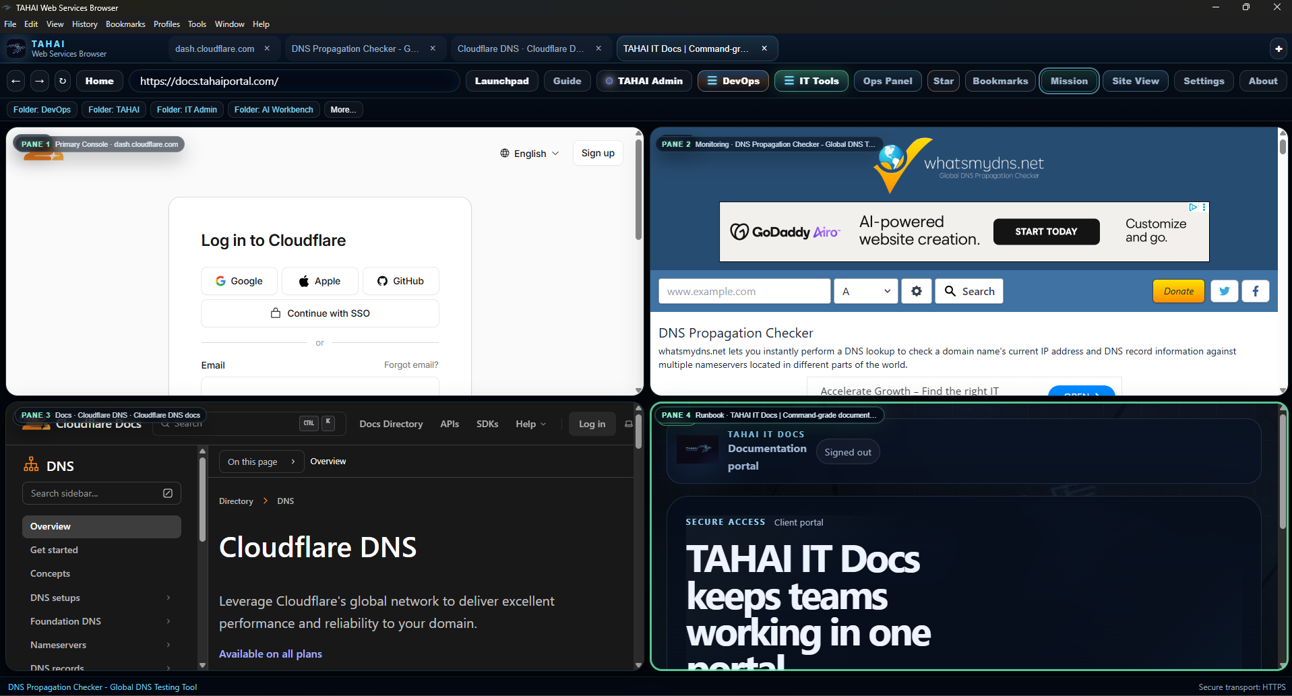Open the DNS record type A dropdown
Screen dimensions: 1292x696
pos(866,291)
